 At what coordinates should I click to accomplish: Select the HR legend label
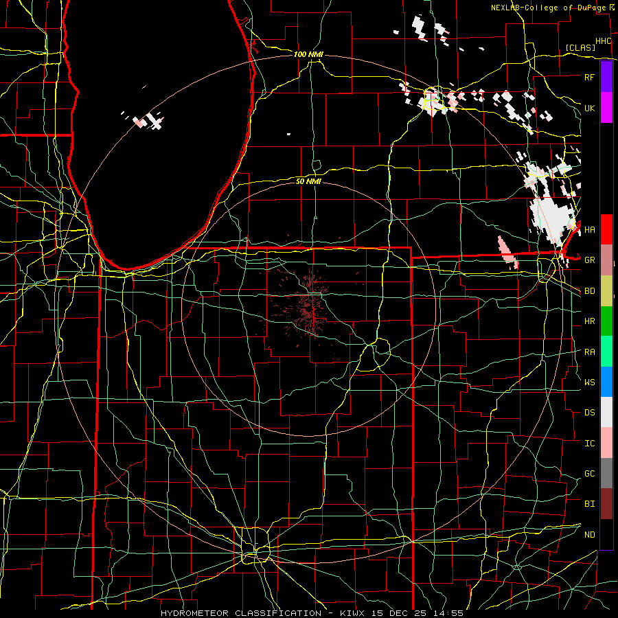coord(589,321)
